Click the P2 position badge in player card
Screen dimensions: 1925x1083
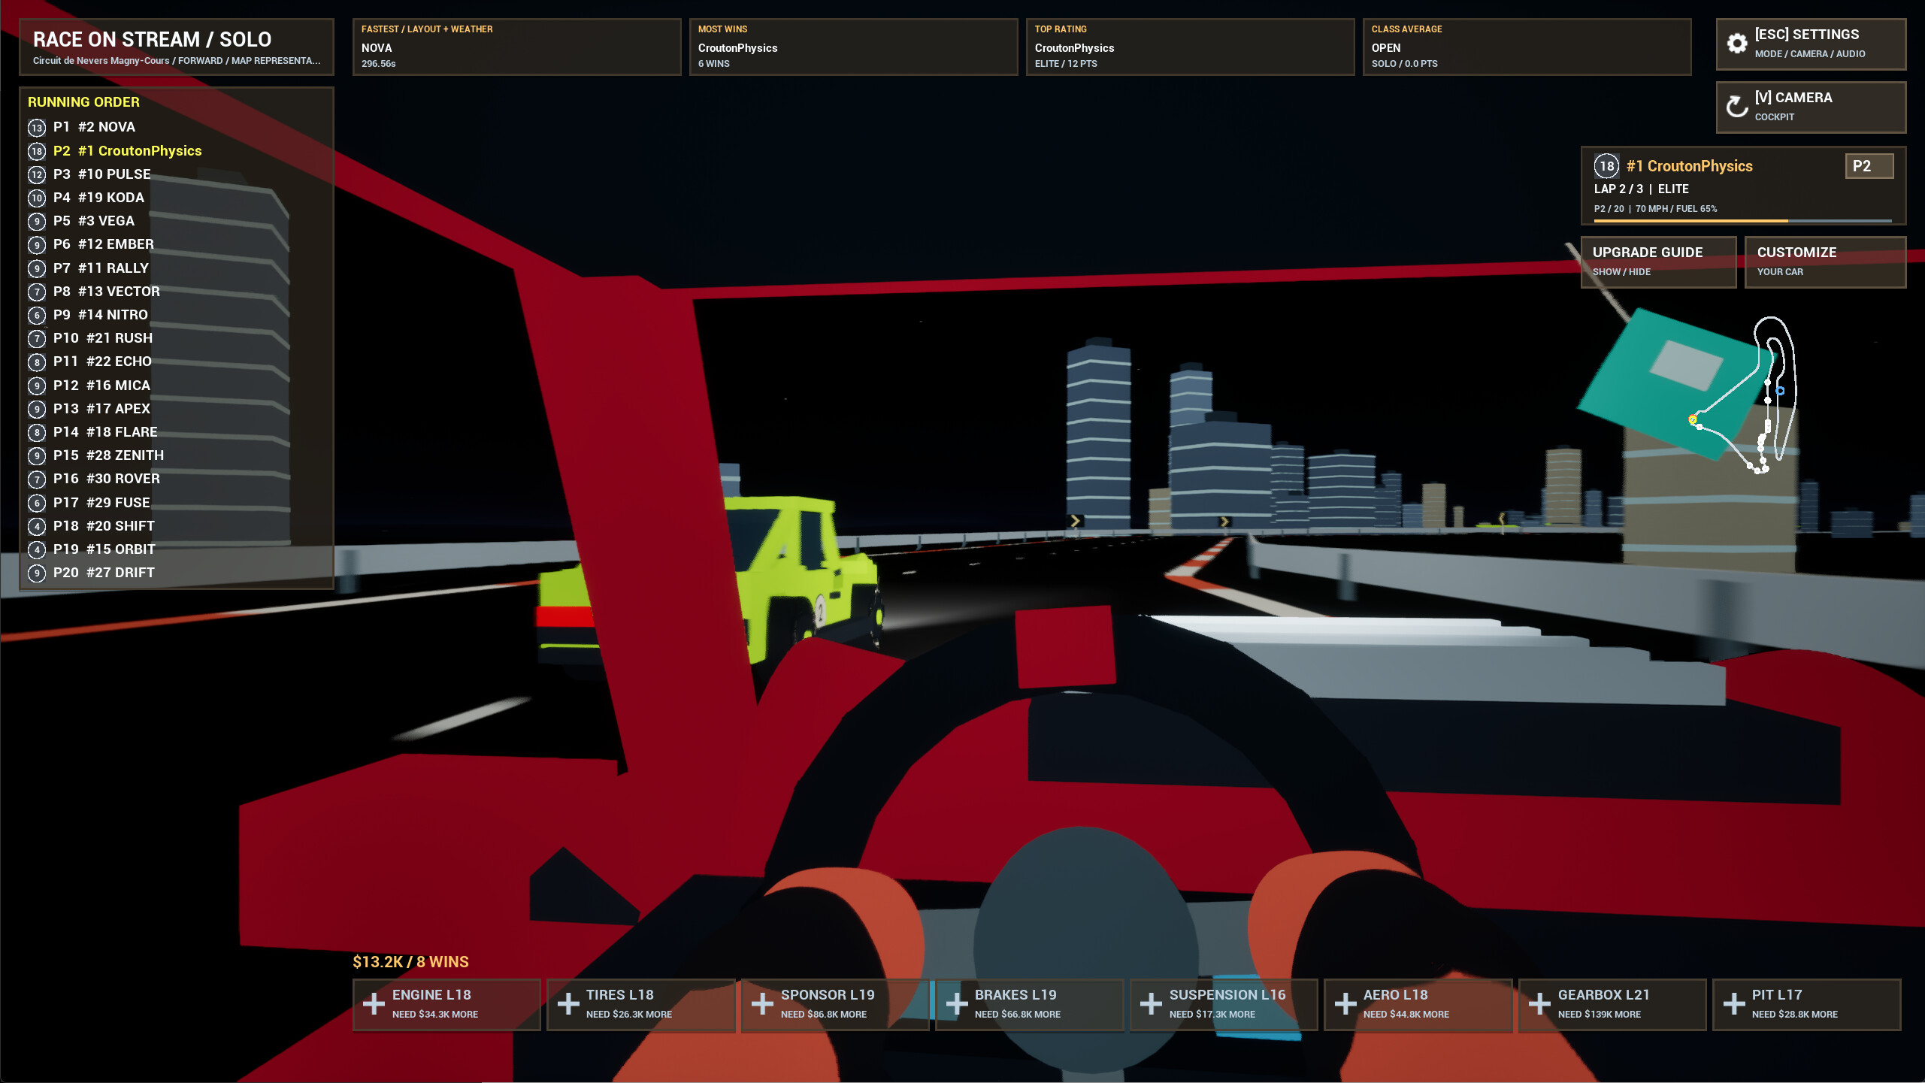click(x=1869, y=166)
